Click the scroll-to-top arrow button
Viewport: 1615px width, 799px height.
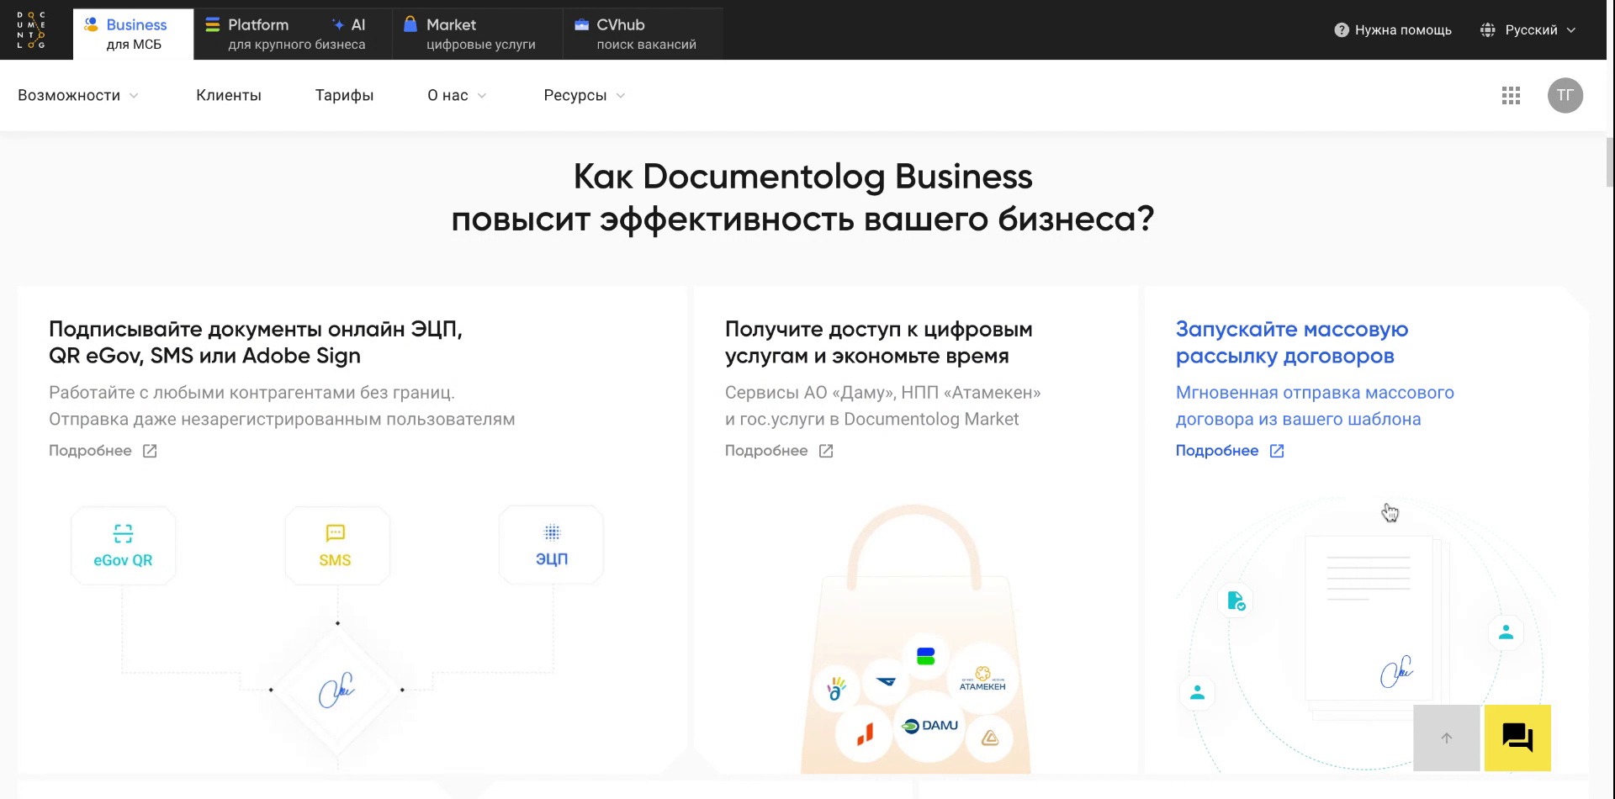(1447, 738)
